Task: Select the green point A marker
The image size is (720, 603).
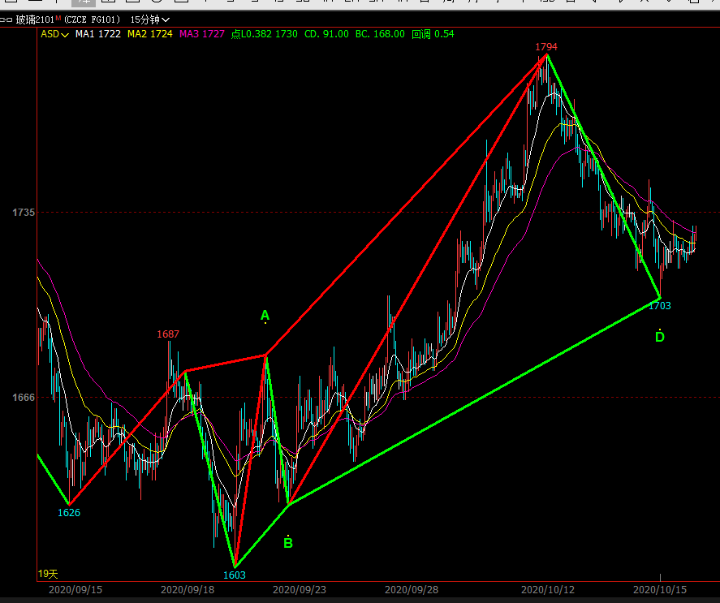Action: [265, 316]
